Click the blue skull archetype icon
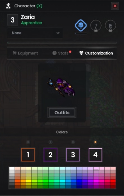 (81, 25)
